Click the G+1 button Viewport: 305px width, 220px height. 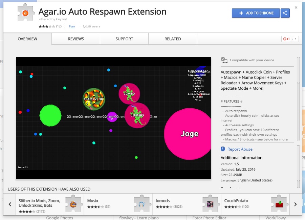click(x=286, y=39)
